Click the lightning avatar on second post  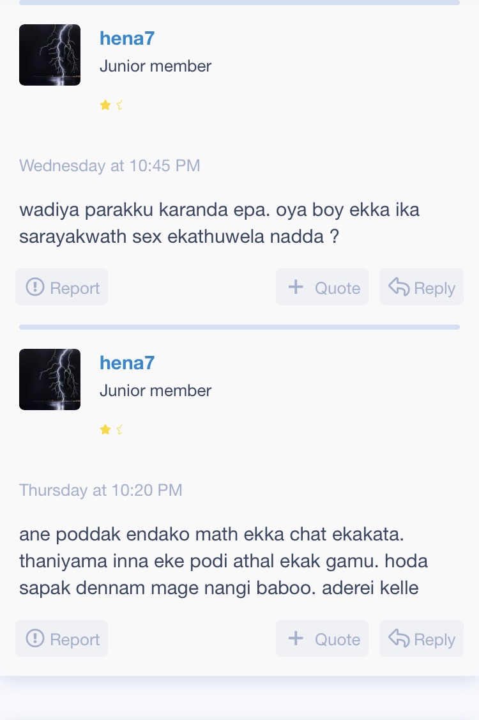pos(50,379)
